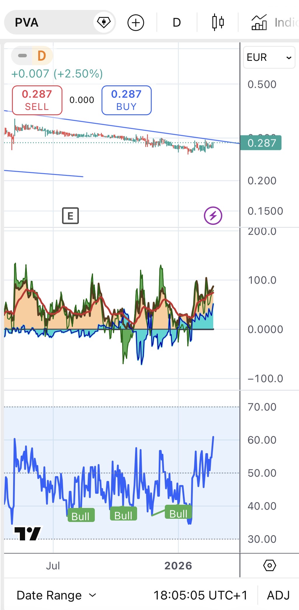
Task: Click the blue 0.287 BUY button
Action: click(x=126, y=100)
